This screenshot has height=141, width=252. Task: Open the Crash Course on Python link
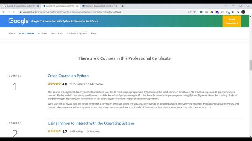[68, 76]
